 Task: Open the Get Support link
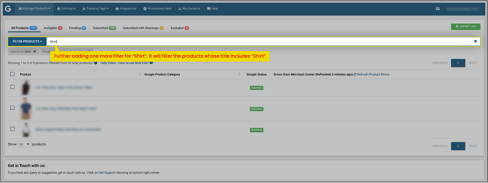[x=107, y=173]
